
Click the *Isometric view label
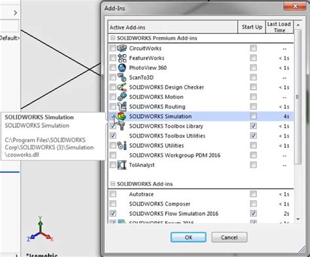(x=42, y=255)
